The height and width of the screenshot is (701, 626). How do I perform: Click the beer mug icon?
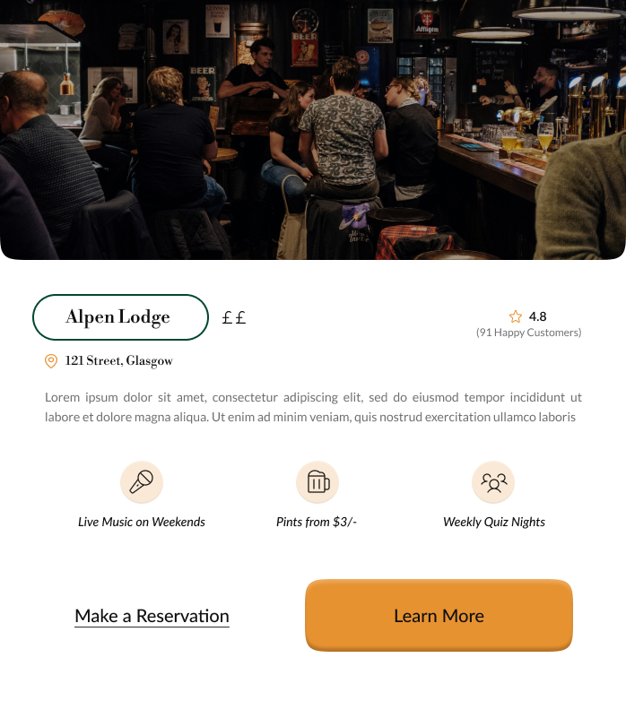317,482
